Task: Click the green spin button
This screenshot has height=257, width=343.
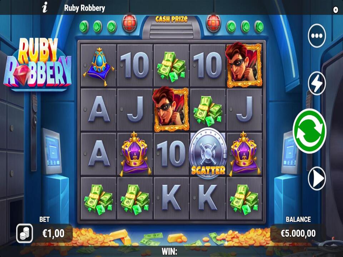Action: 309,131
